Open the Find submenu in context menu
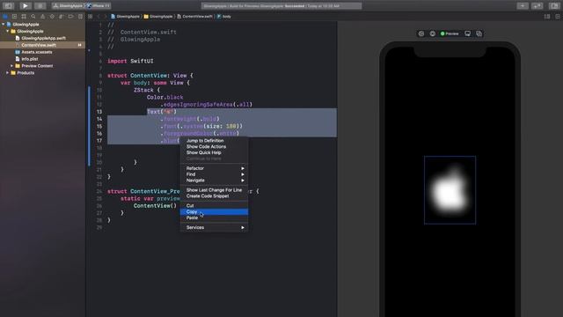This screenshot has width=563, height=317. point(214,174)
